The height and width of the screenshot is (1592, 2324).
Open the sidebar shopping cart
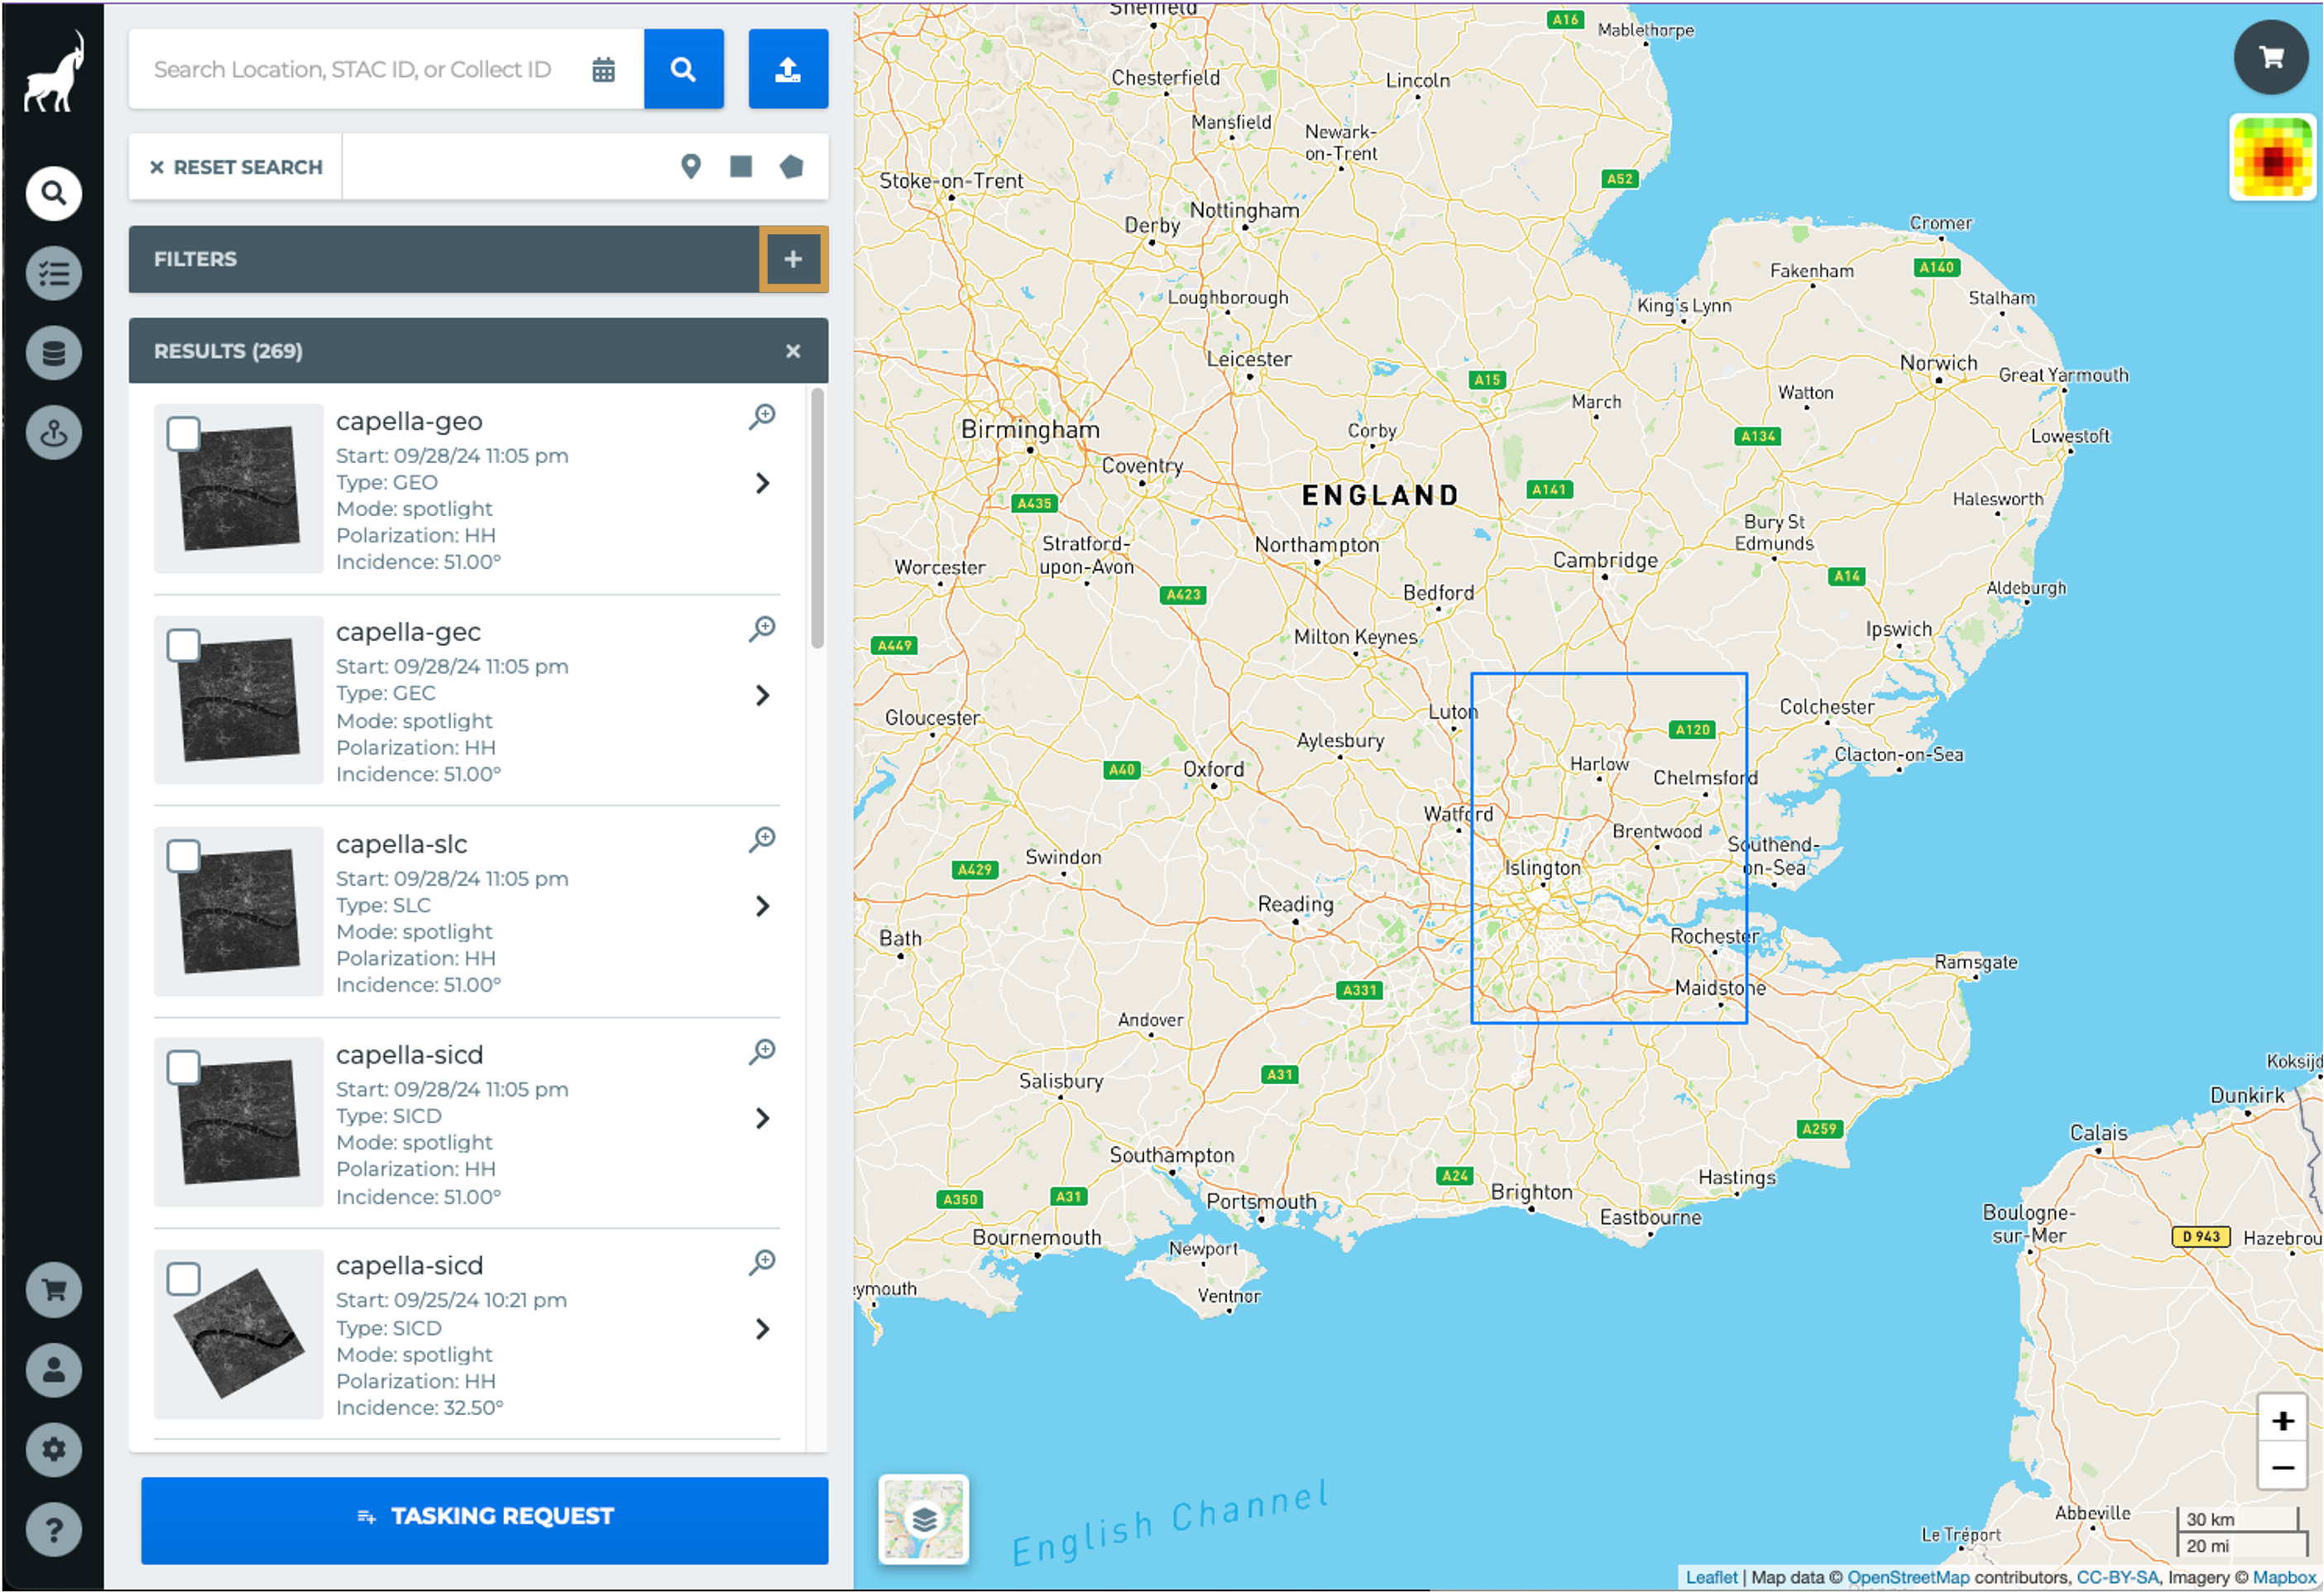tap(54, 1289)
